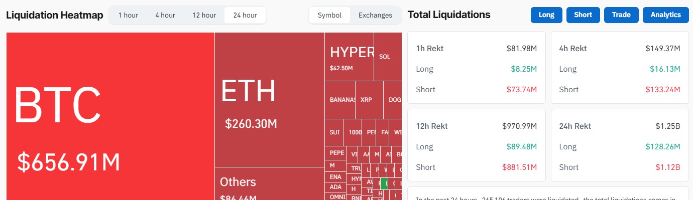Select the SUI heatmap tile
The width and height of the screenshot is (693, 200).
tap(334, 133)
